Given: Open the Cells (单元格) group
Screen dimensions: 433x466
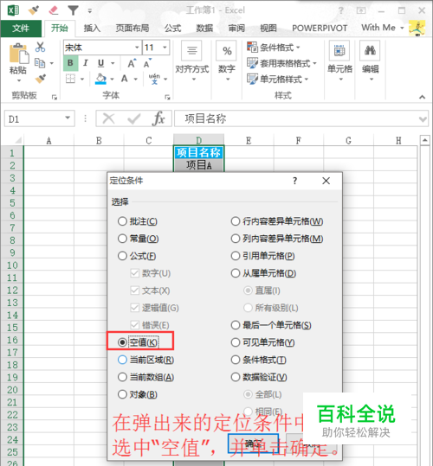Looking at the screenshot, I should click(339, 61).
